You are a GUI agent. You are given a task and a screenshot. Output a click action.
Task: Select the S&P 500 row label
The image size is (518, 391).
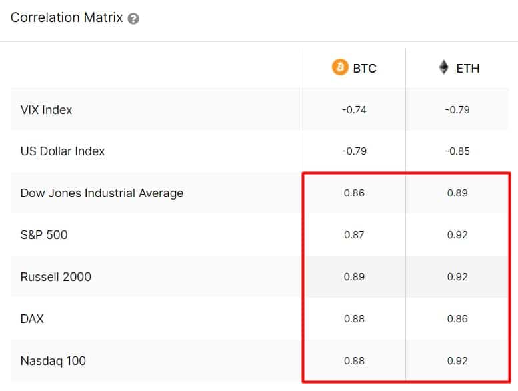click(44, 235)
